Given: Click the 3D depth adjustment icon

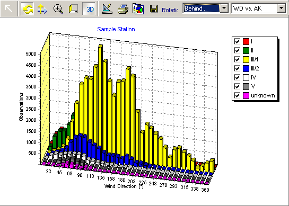Looking at the screenshot, I should click(73, 9).
